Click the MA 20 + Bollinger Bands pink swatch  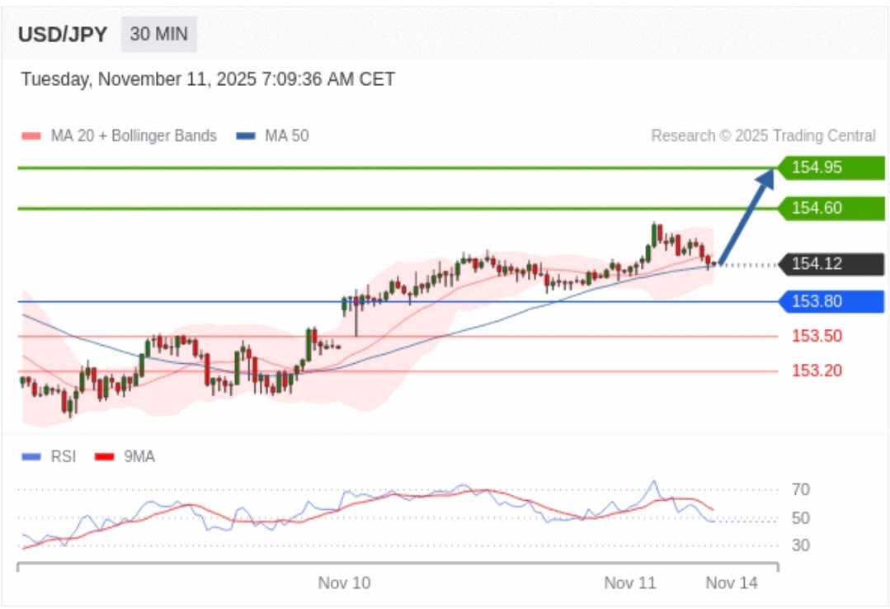click(x=31, y=136)
